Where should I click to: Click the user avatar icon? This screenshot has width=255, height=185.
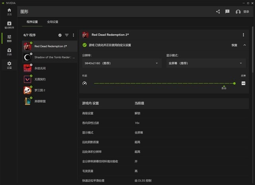click(x=238, y=12)
